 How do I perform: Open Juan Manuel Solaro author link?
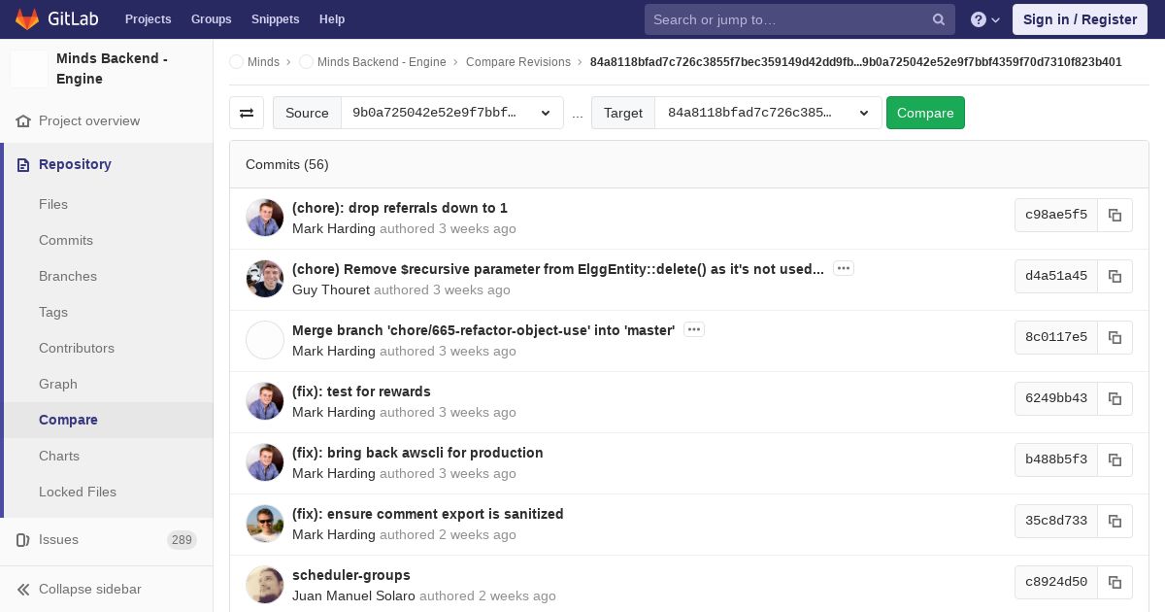pos(353,595)
